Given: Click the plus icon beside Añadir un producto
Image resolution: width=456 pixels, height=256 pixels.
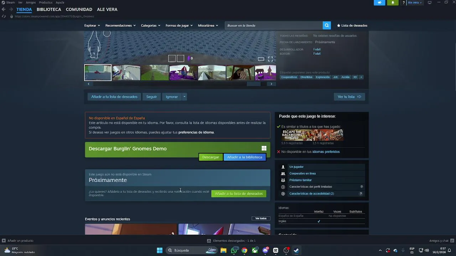Looking at the screenshot, I should point(4,241).
